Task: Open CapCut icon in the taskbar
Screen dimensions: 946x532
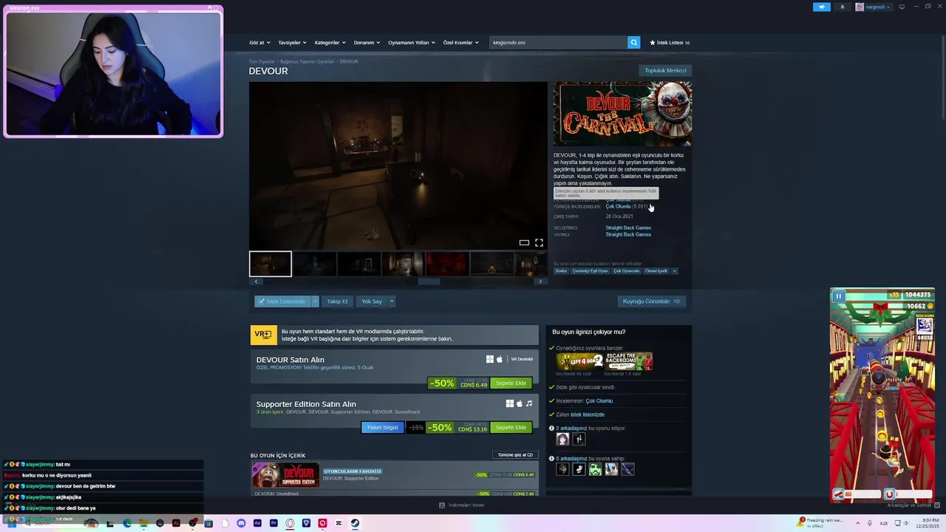Action: 338,523
